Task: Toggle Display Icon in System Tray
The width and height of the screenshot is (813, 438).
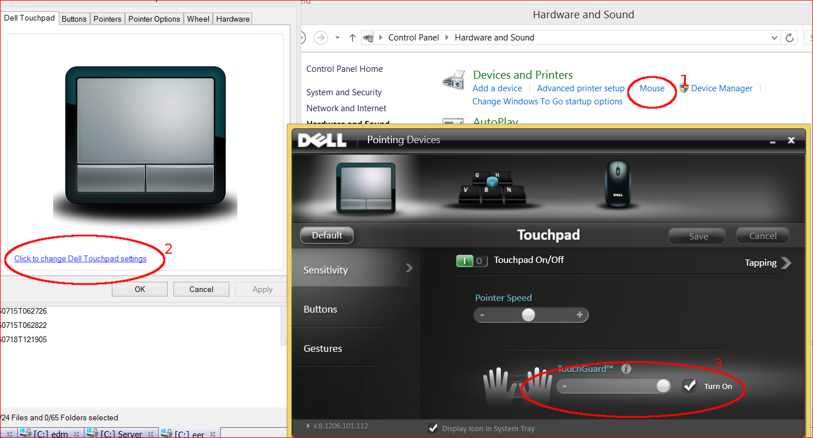Action: 433,428
